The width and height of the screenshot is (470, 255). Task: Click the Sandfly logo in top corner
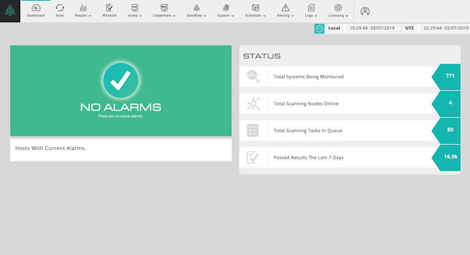click(10, 11)
